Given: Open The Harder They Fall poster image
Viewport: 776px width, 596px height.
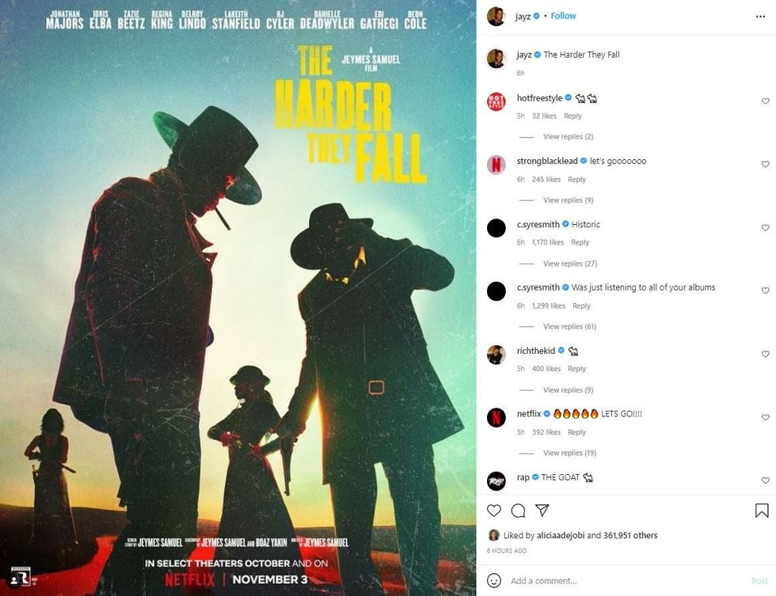Looking at the screenshot, I should [x=238, y=298].
